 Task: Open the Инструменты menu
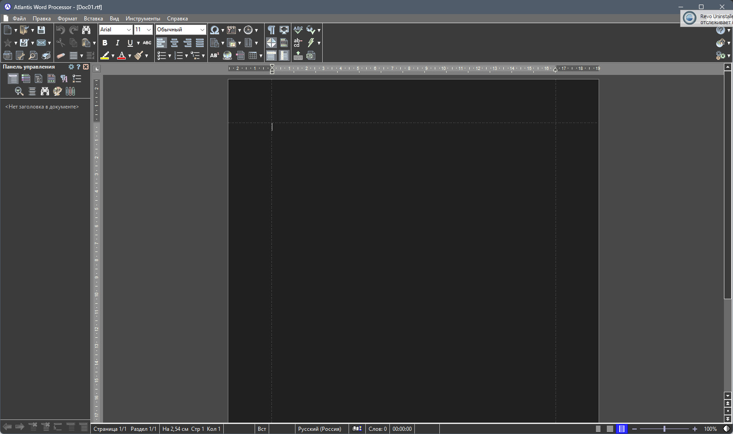pyautogui.click(x=143, y=19)
